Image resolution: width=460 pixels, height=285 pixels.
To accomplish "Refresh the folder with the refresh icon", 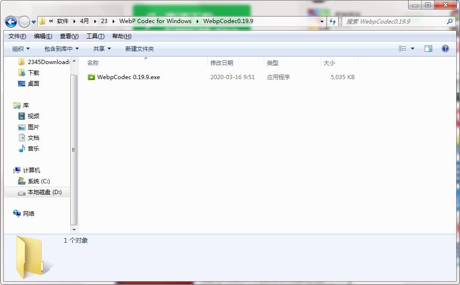I will tap(333, 21).
